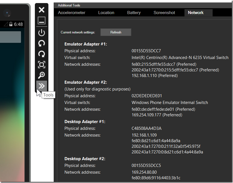Click the Fit to Screen icon

(42, 64)
